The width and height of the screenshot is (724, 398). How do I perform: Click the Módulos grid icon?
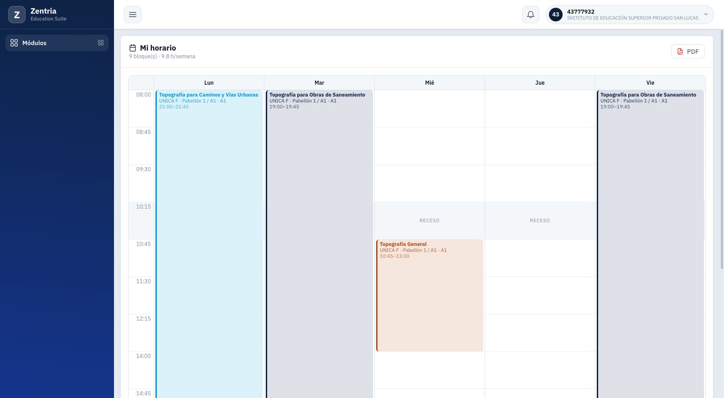(x=14, y=43)
